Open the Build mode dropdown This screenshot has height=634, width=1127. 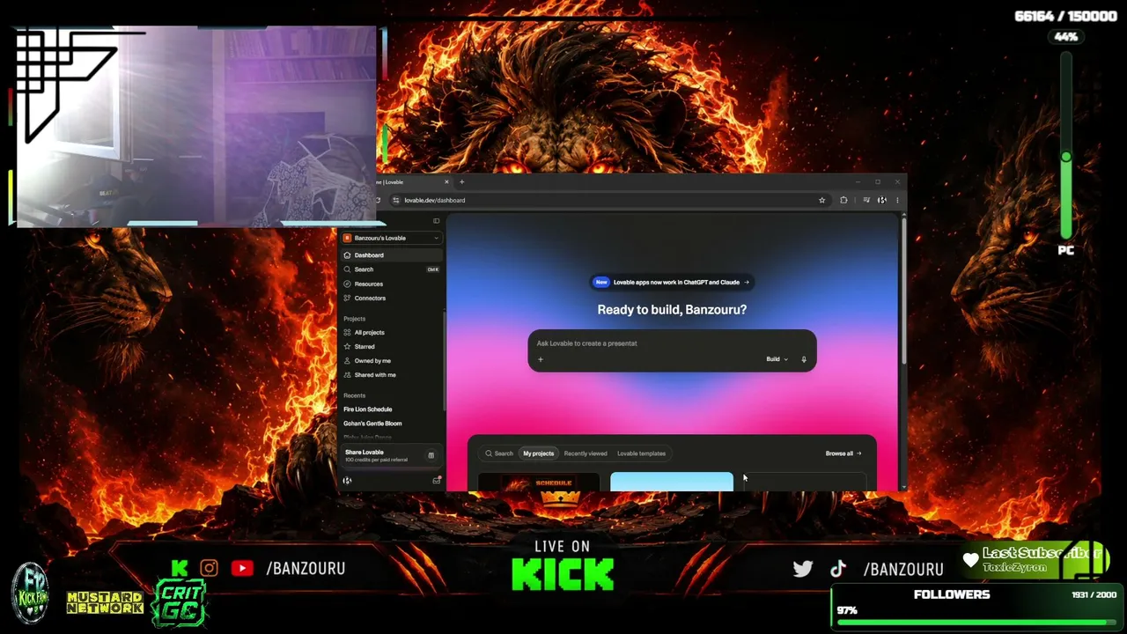[776, 359]
